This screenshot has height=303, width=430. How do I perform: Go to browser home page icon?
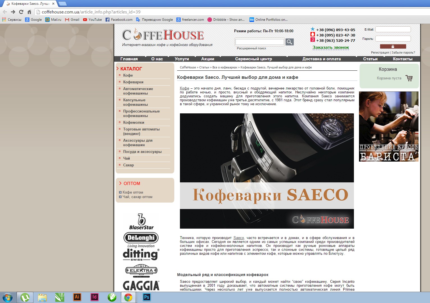click(x=29, y=12)
